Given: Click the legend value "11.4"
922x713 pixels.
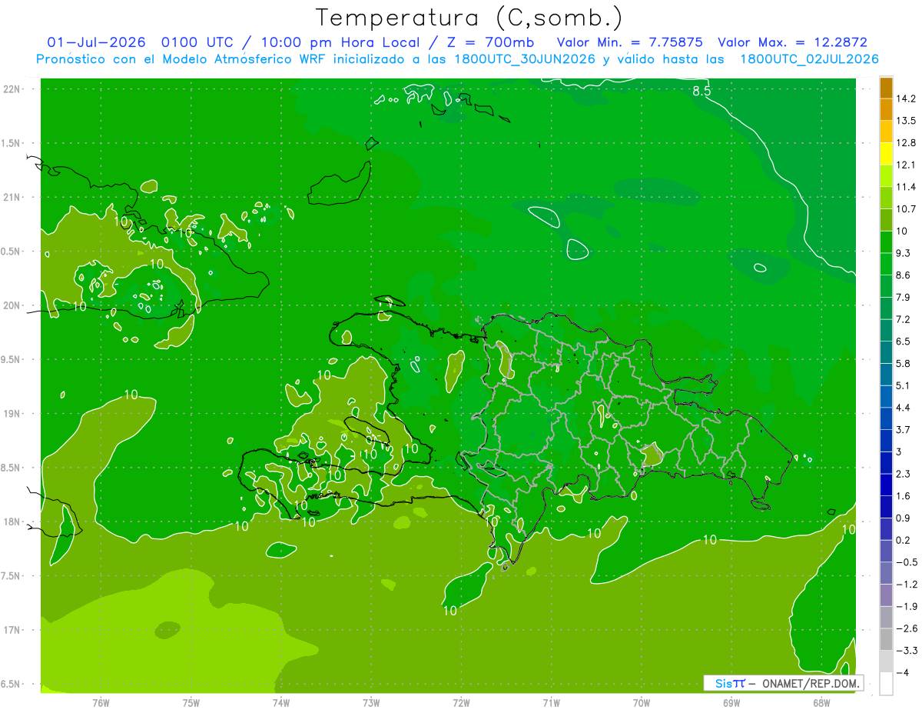Looking at the screenshot, I should [x=907, y=187].
